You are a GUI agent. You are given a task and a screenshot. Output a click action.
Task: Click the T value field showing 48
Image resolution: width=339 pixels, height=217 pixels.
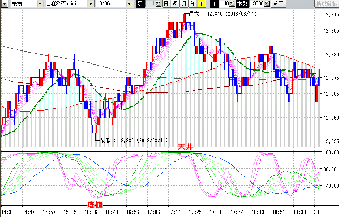click(225, 4)
